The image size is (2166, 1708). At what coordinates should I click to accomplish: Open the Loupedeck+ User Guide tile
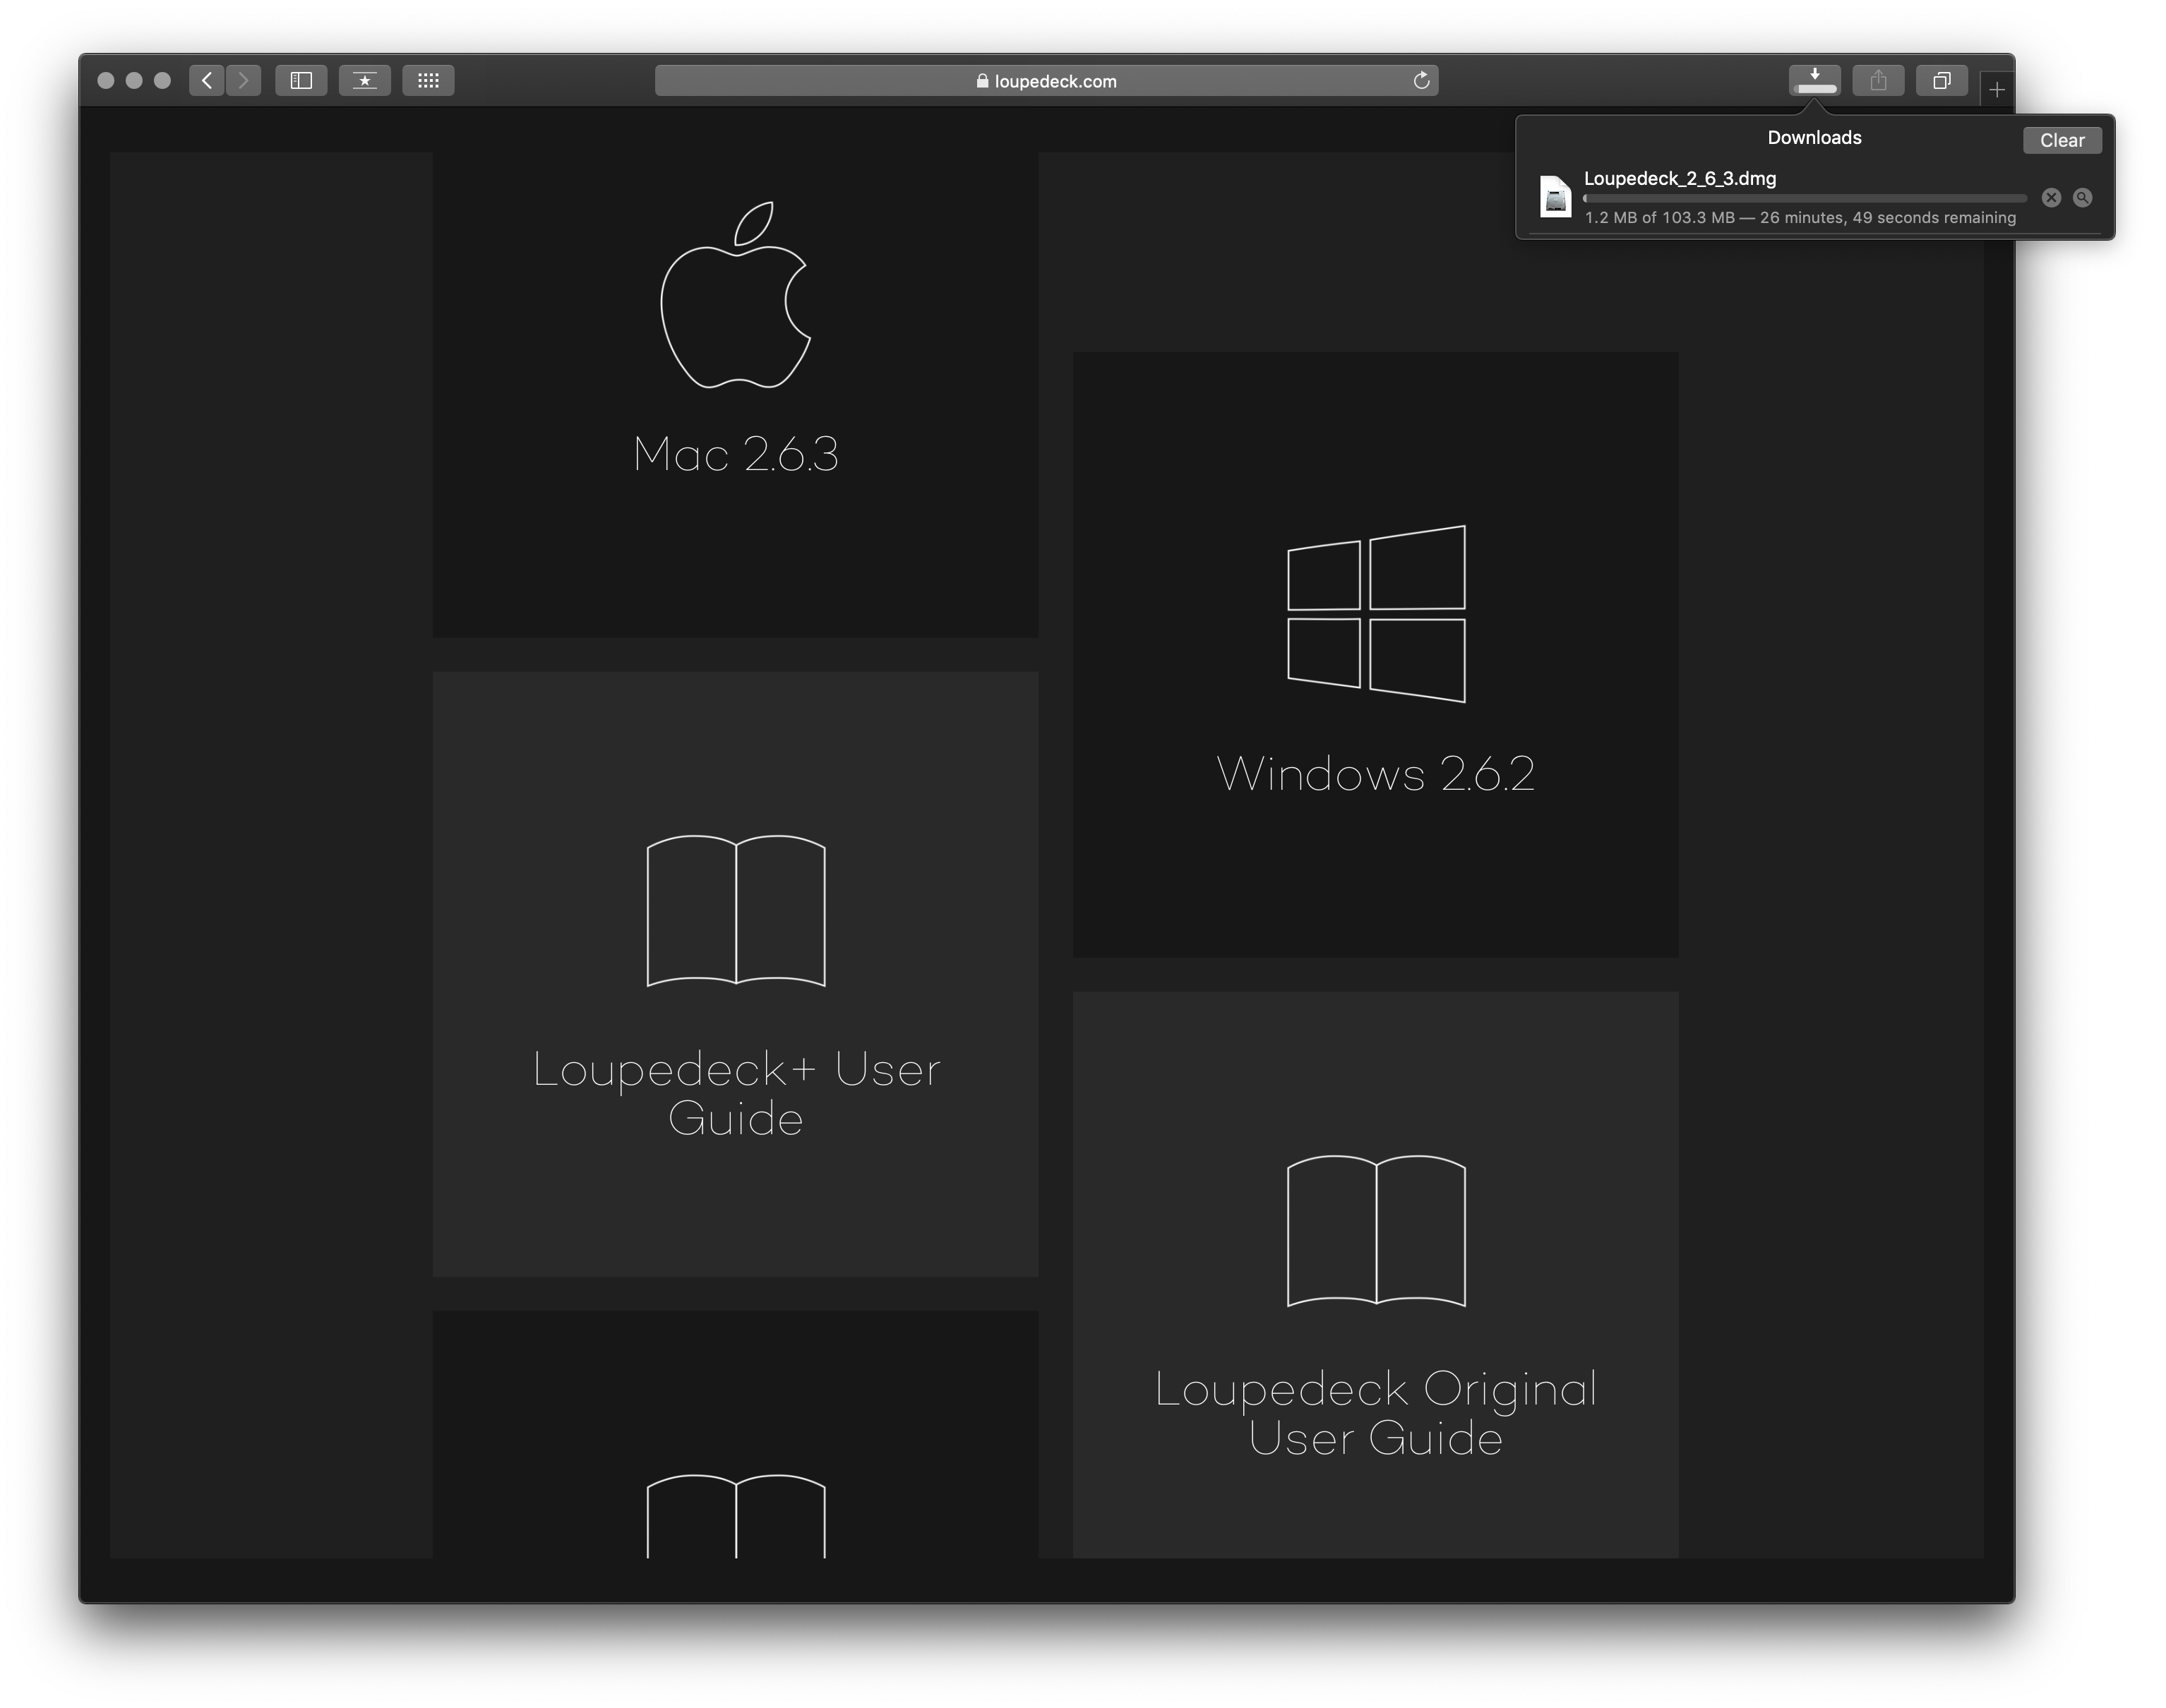click(x=736, y=974)
